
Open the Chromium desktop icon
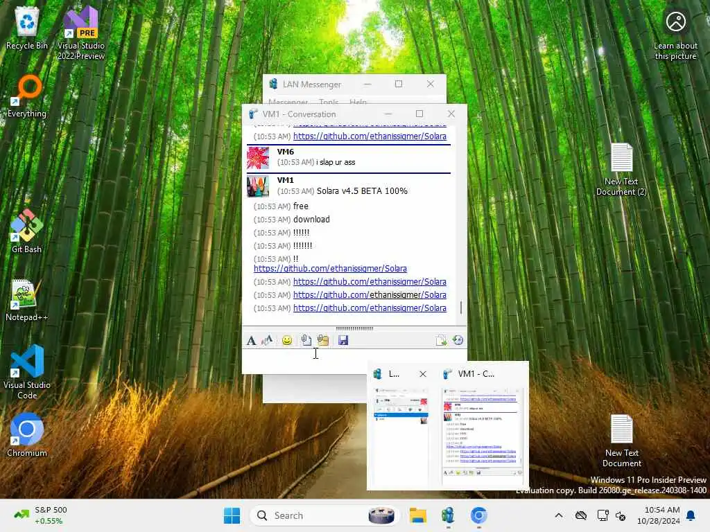[x=27, y=435]
